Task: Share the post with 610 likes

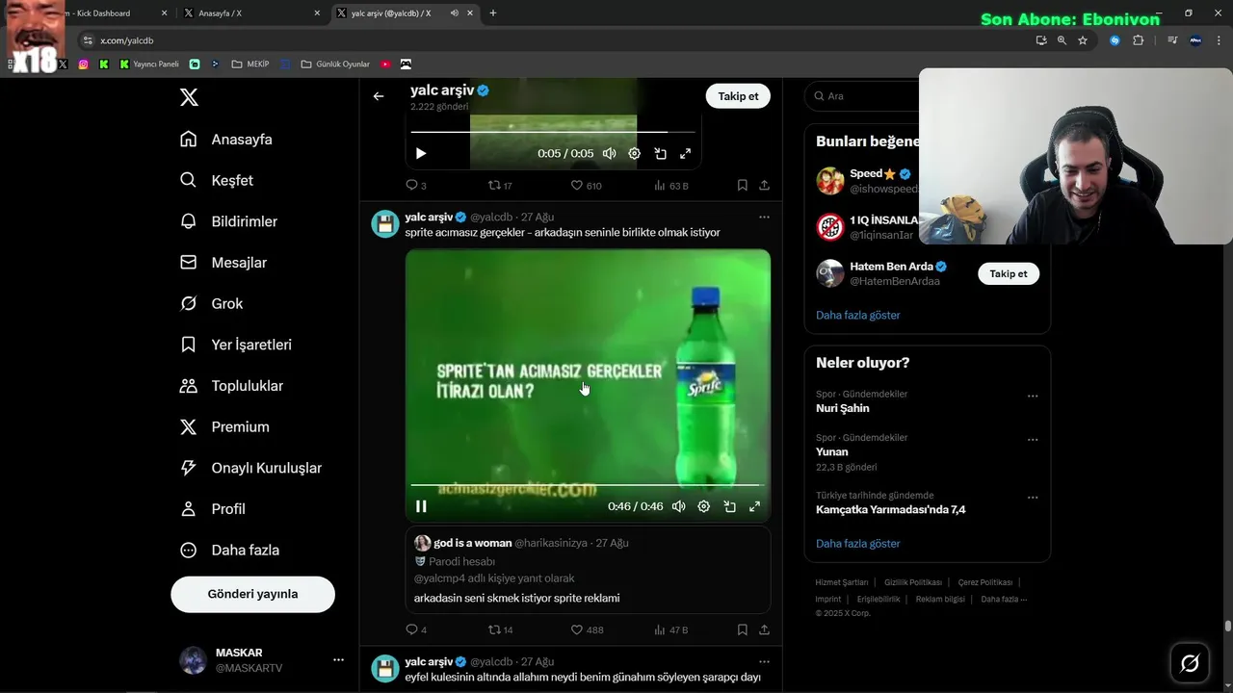Action: [x=764, y=186]
